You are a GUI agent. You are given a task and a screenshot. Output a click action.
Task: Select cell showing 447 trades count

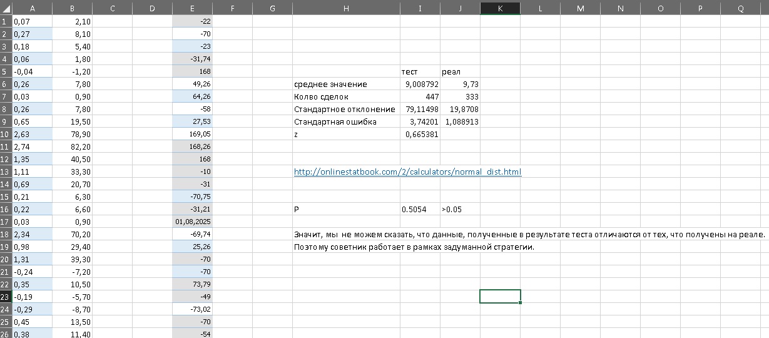click(x=420, y=96)
